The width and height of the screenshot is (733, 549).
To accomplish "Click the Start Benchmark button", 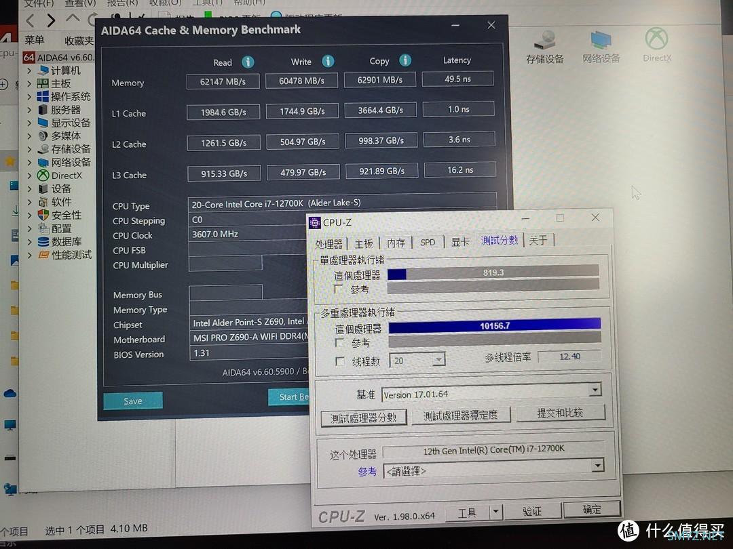I will coord(288,397).
